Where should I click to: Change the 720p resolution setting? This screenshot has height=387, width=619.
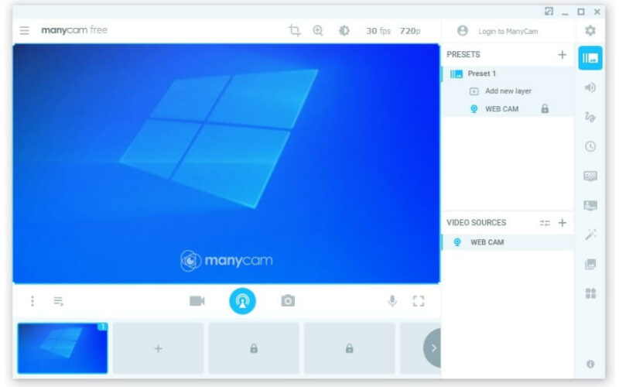(x=410, y=31)
